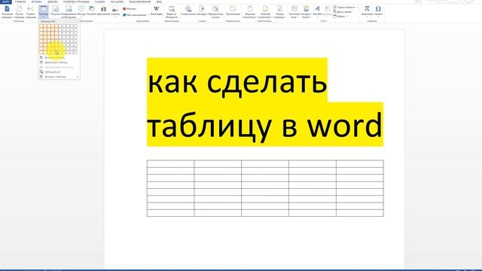Add a Signature Line (Строка подписи)

pyautogui.click(x=346, y=7)
